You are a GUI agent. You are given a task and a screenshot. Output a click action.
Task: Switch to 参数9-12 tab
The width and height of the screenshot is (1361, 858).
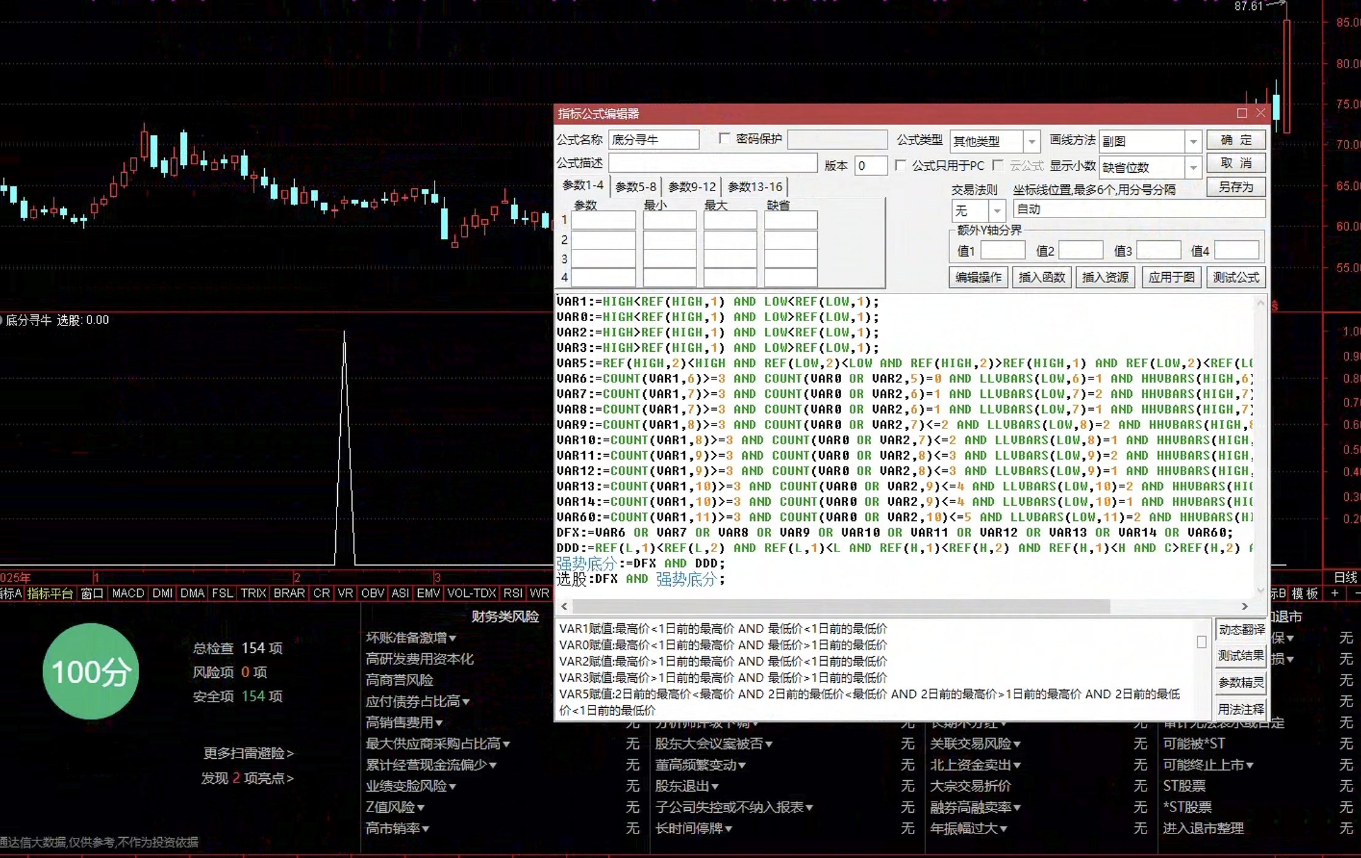692,187
